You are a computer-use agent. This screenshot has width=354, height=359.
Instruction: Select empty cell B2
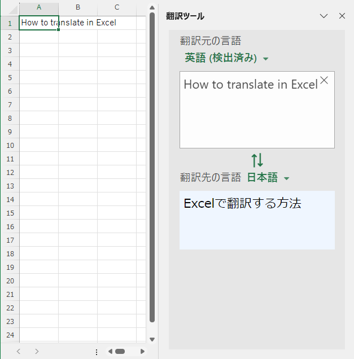tap(78, 37)
